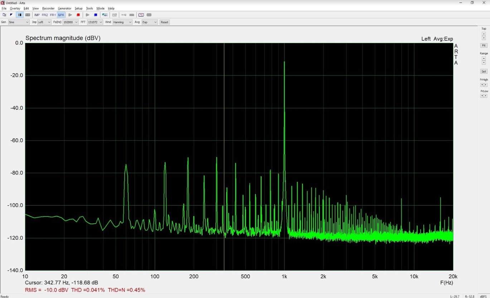Open the Fs(Hz) sampling rate dropdown
The image size is (490, 298).
pos(71,22)
